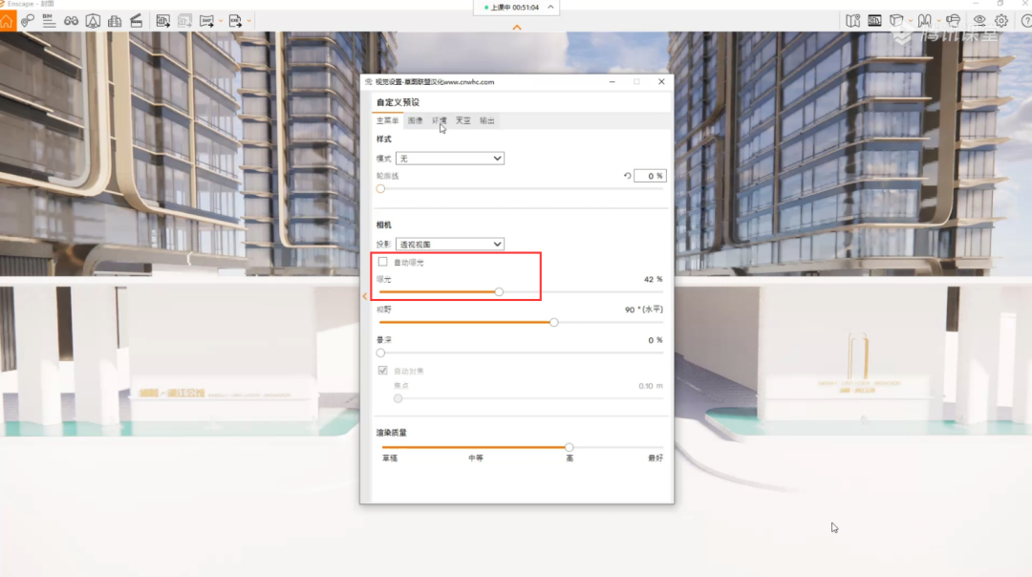Set render quality to 草稿
Viewport: 1032px width, 577px height.
point(390,458)
